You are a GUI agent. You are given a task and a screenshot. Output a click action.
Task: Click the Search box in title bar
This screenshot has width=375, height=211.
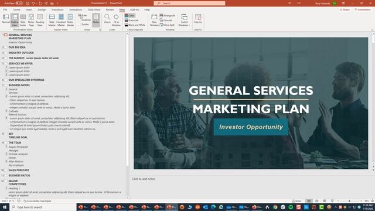tap(189, 3)
